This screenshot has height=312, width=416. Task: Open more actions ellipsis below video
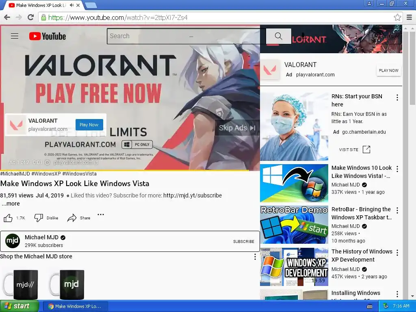point(101,214)
